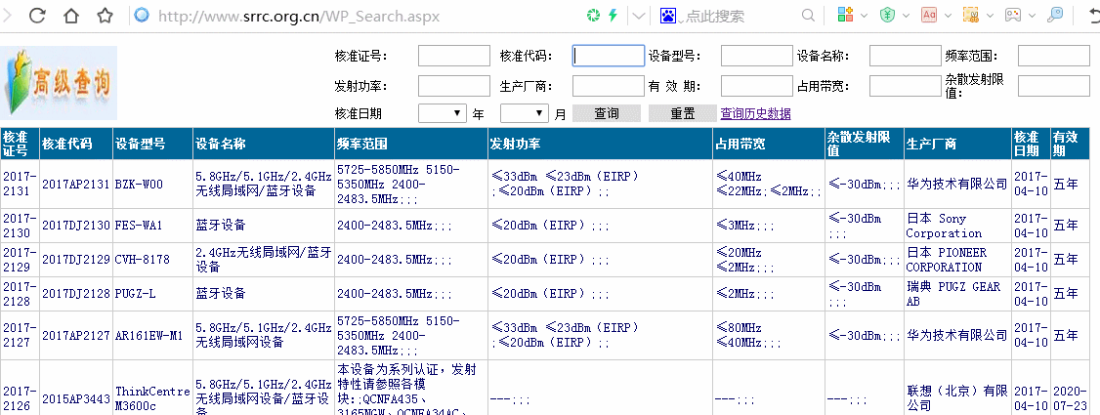Bookmark this page with the star icon
Viewport: 1100px width, 415px height.
point(105,15)
